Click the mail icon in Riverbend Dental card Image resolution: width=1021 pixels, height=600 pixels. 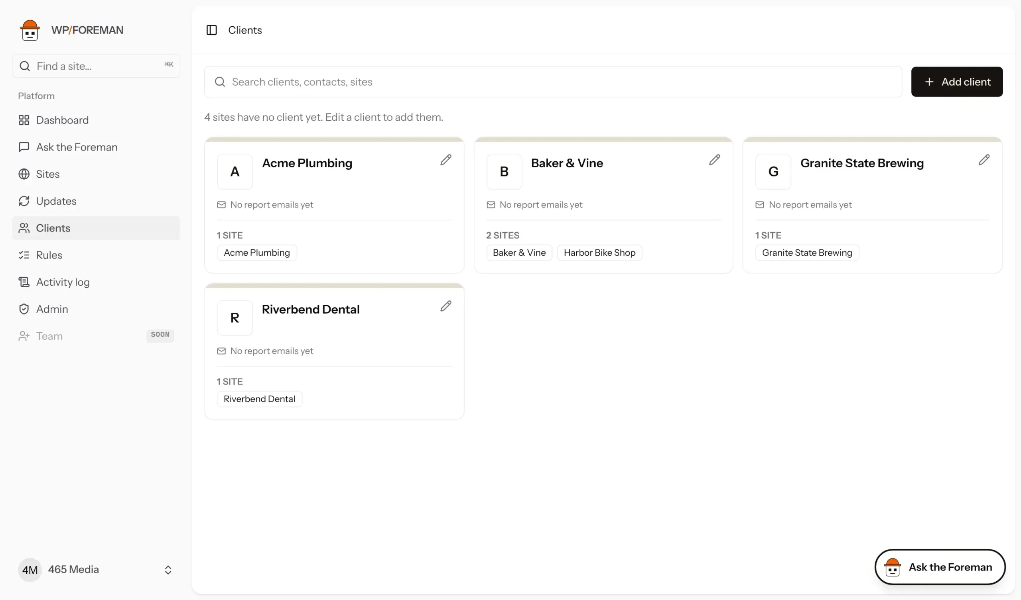point(221,351)
